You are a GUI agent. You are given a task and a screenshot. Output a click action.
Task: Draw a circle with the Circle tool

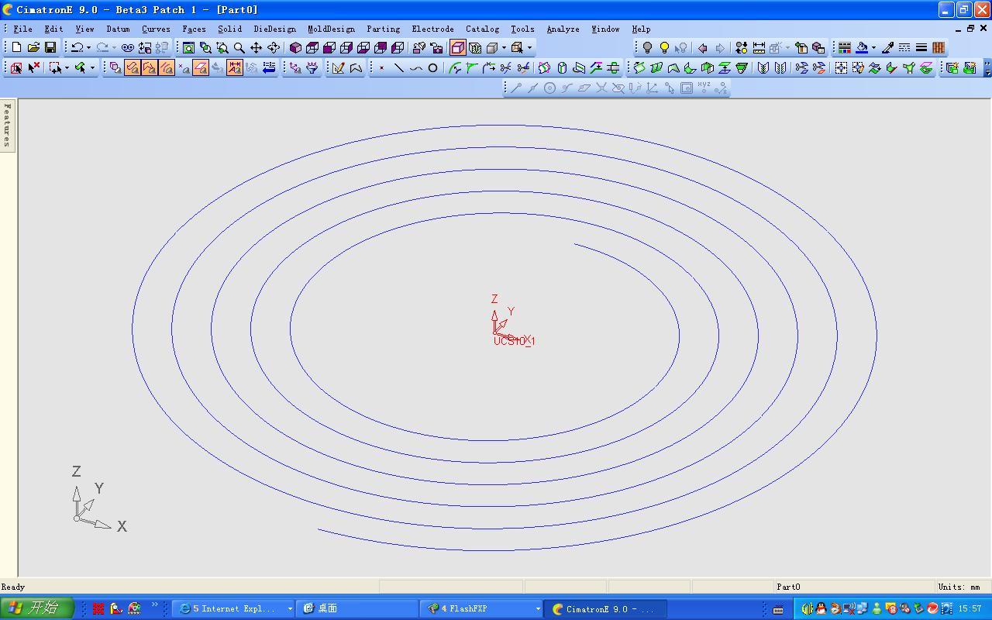(x=433, y=68)
